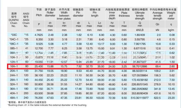Click the '12A–1' chain number cell

click(x=14, y=62)
